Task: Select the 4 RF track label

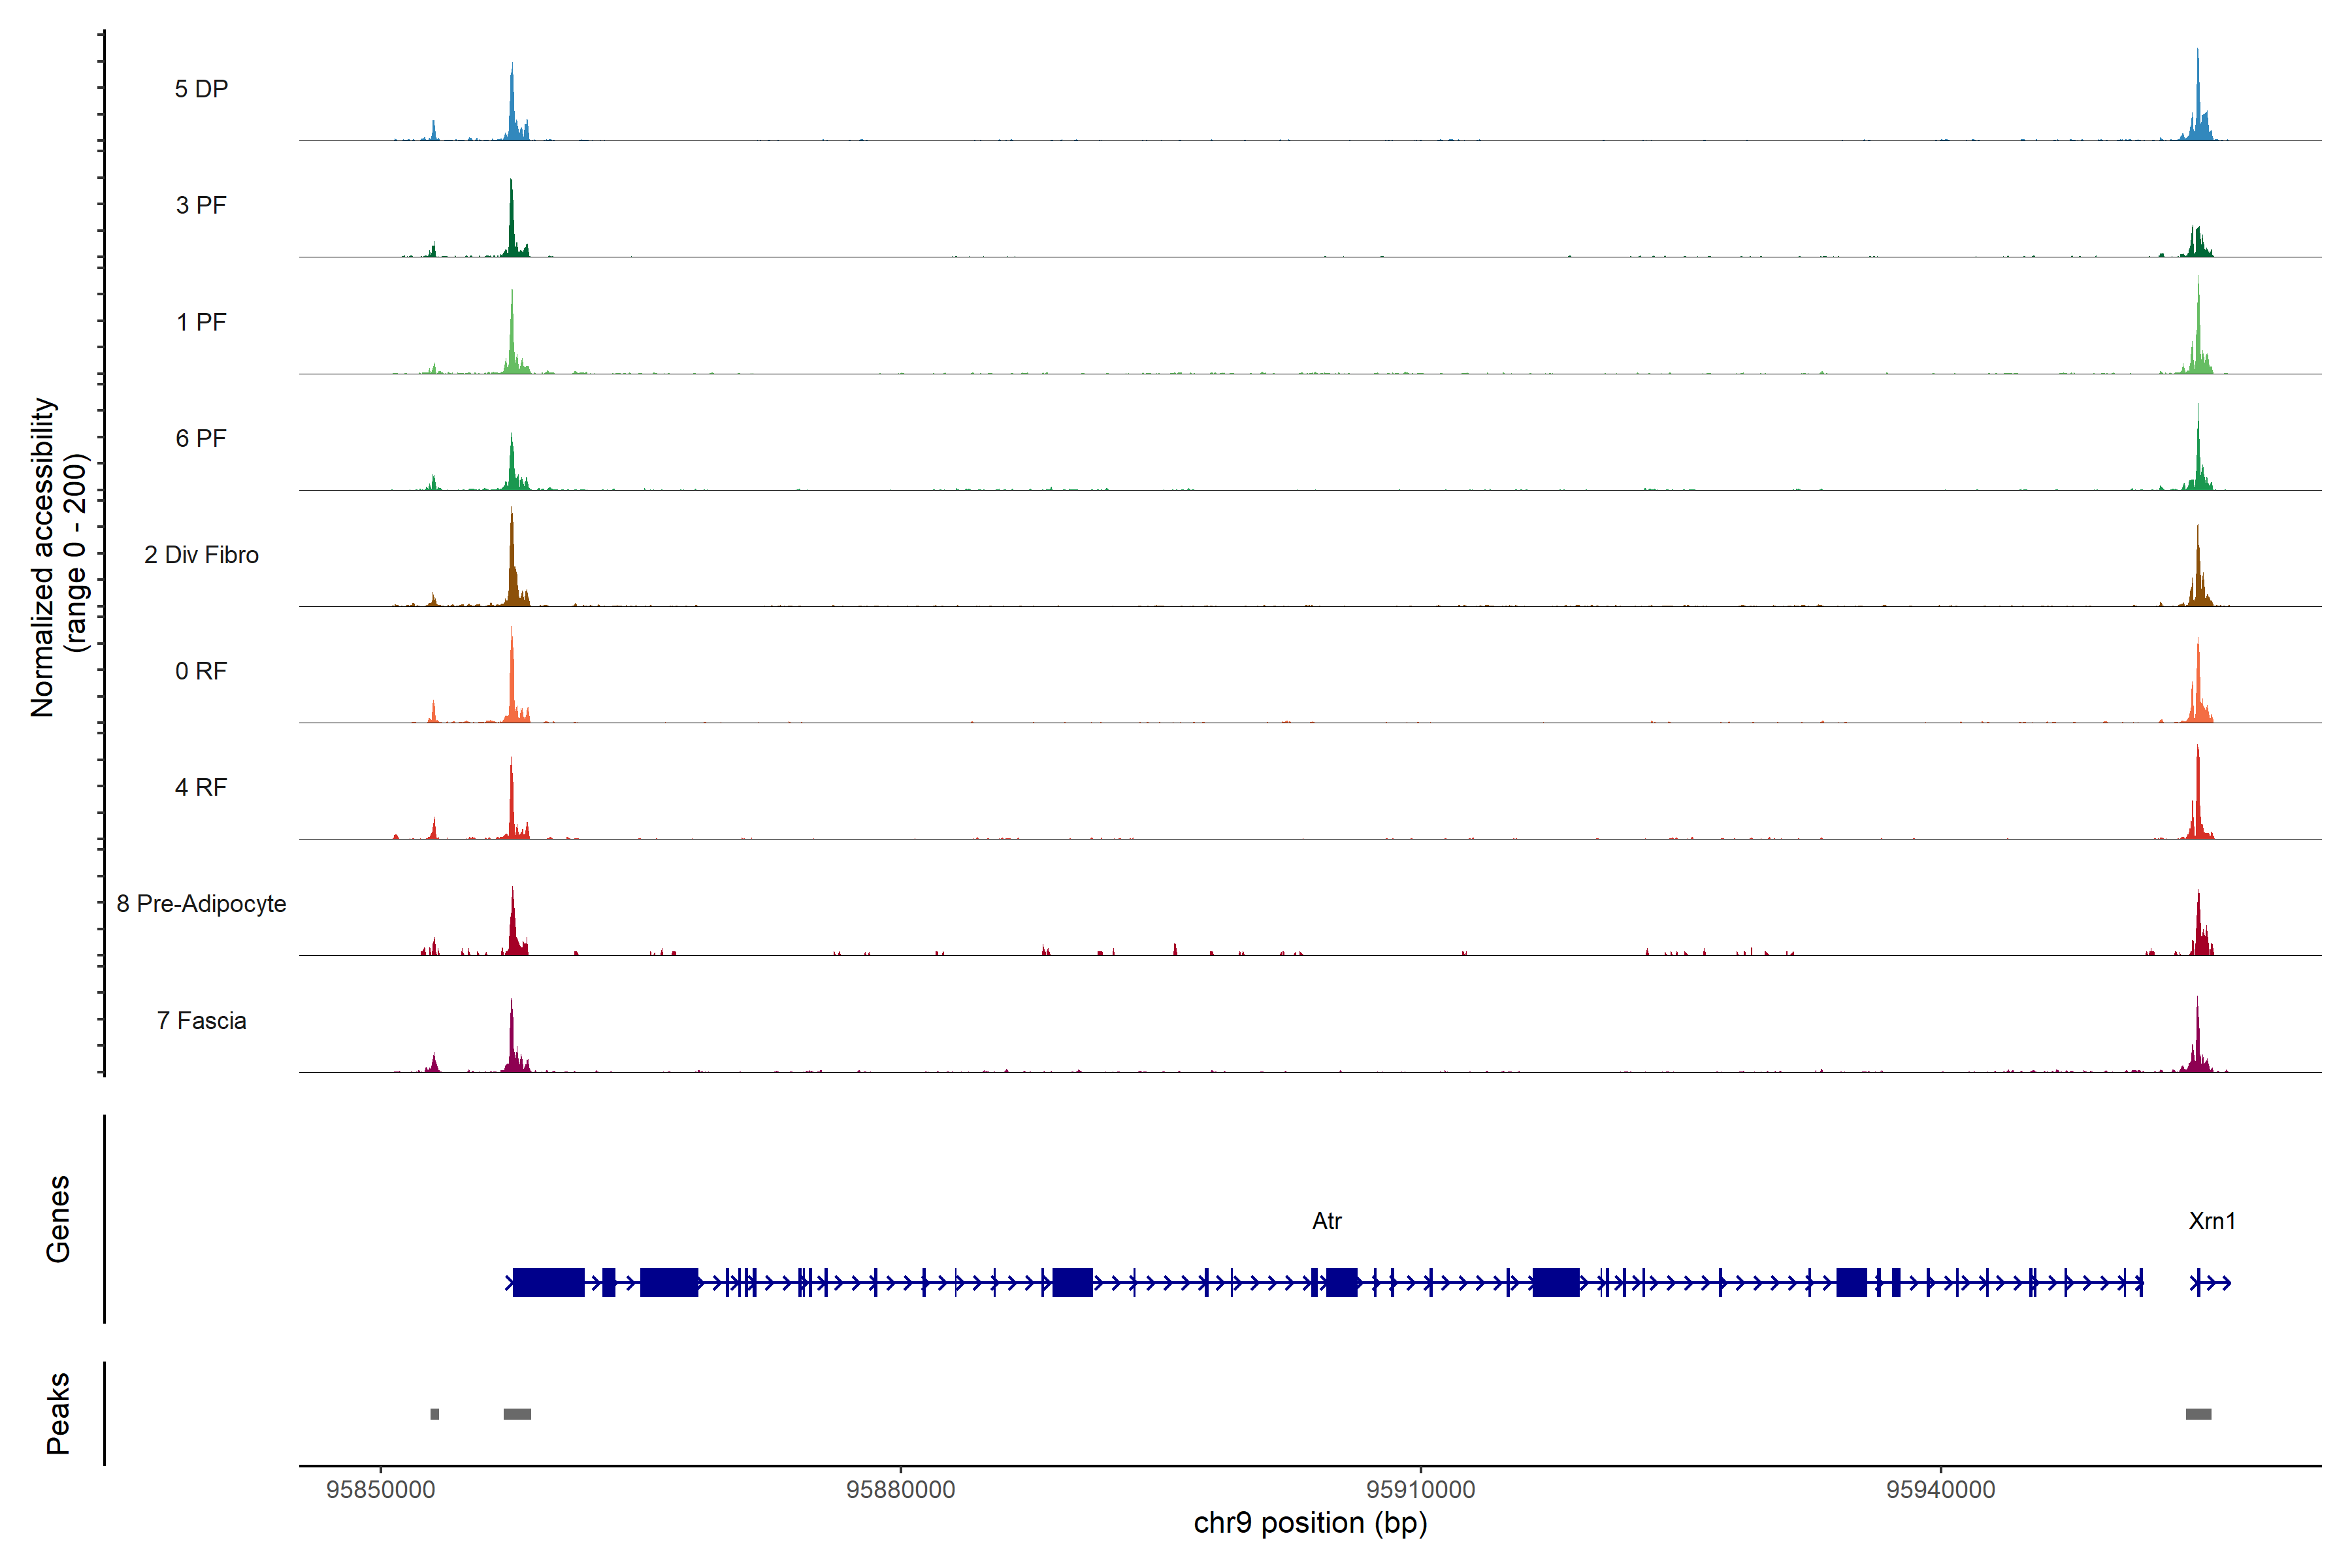Action: [x=201, y=787]
